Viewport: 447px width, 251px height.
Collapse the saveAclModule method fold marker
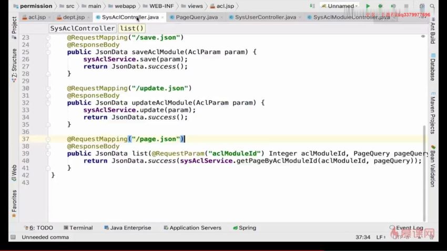48,52
